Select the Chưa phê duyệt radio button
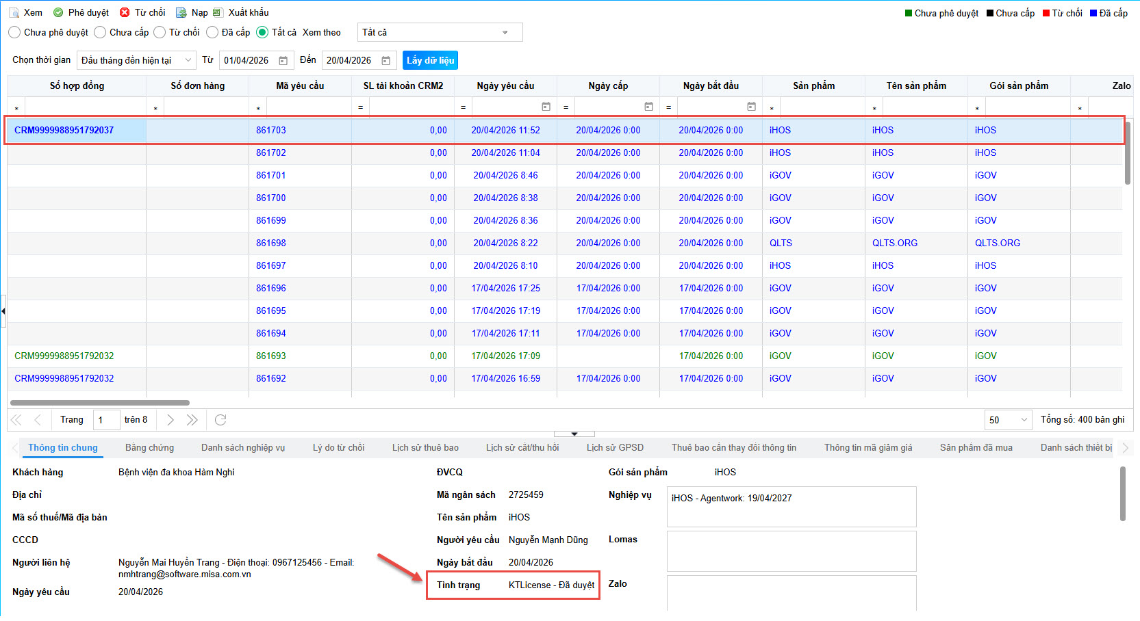The image size is (1140, 621). (x=14, y=32)
